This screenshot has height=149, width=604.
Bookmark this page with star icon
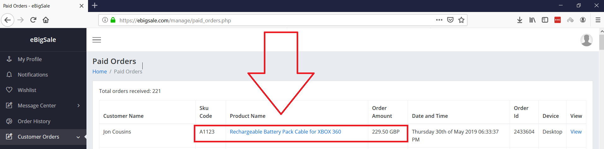point(461,20)
